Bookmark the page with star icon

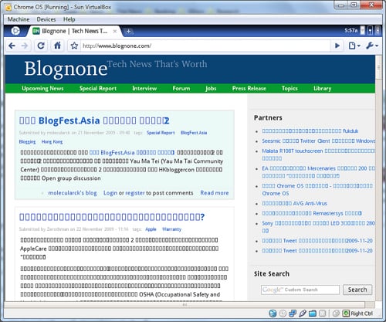point(74,46)
